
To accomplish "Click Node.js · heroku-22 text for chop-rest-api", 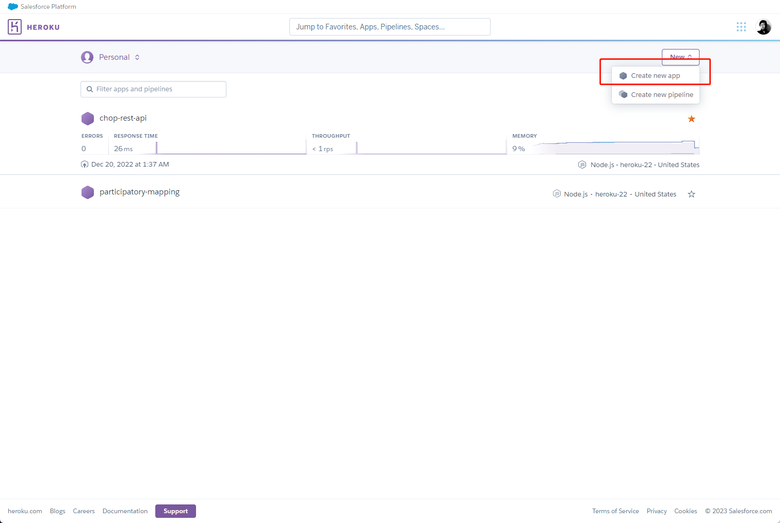I will (621, 165).
